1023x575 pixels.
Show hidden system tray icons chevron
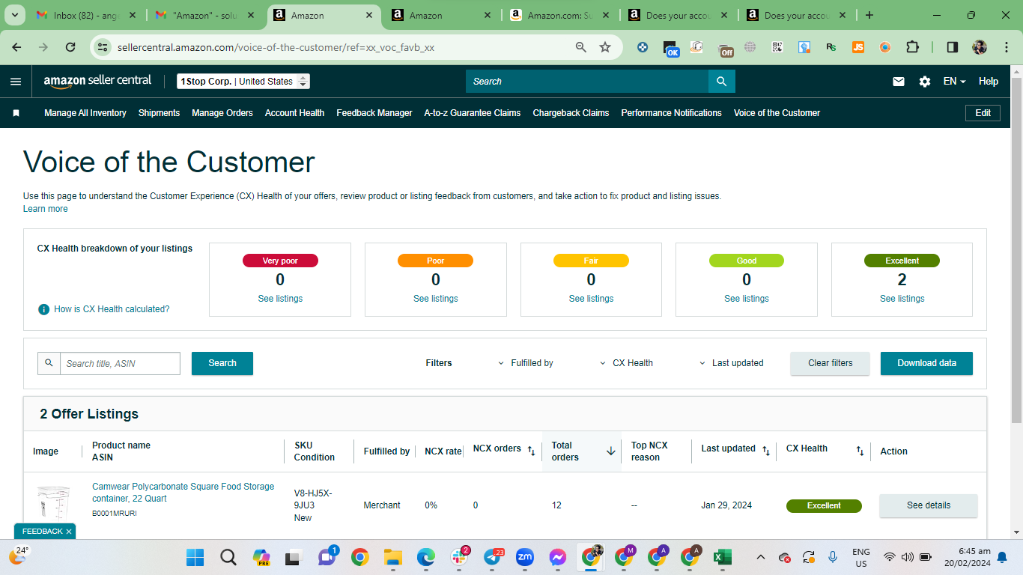pos(761,557)
